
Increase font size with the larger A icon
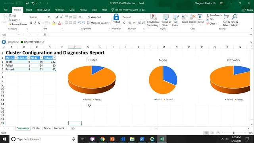point(57,17)
